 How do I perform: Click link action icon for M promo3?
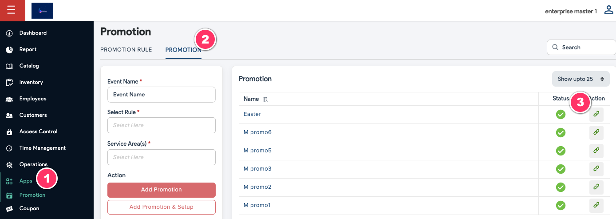click(596, 169)
